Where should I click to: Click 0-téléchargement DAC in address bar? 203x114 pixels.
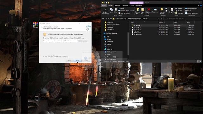[x=134, y=19]
